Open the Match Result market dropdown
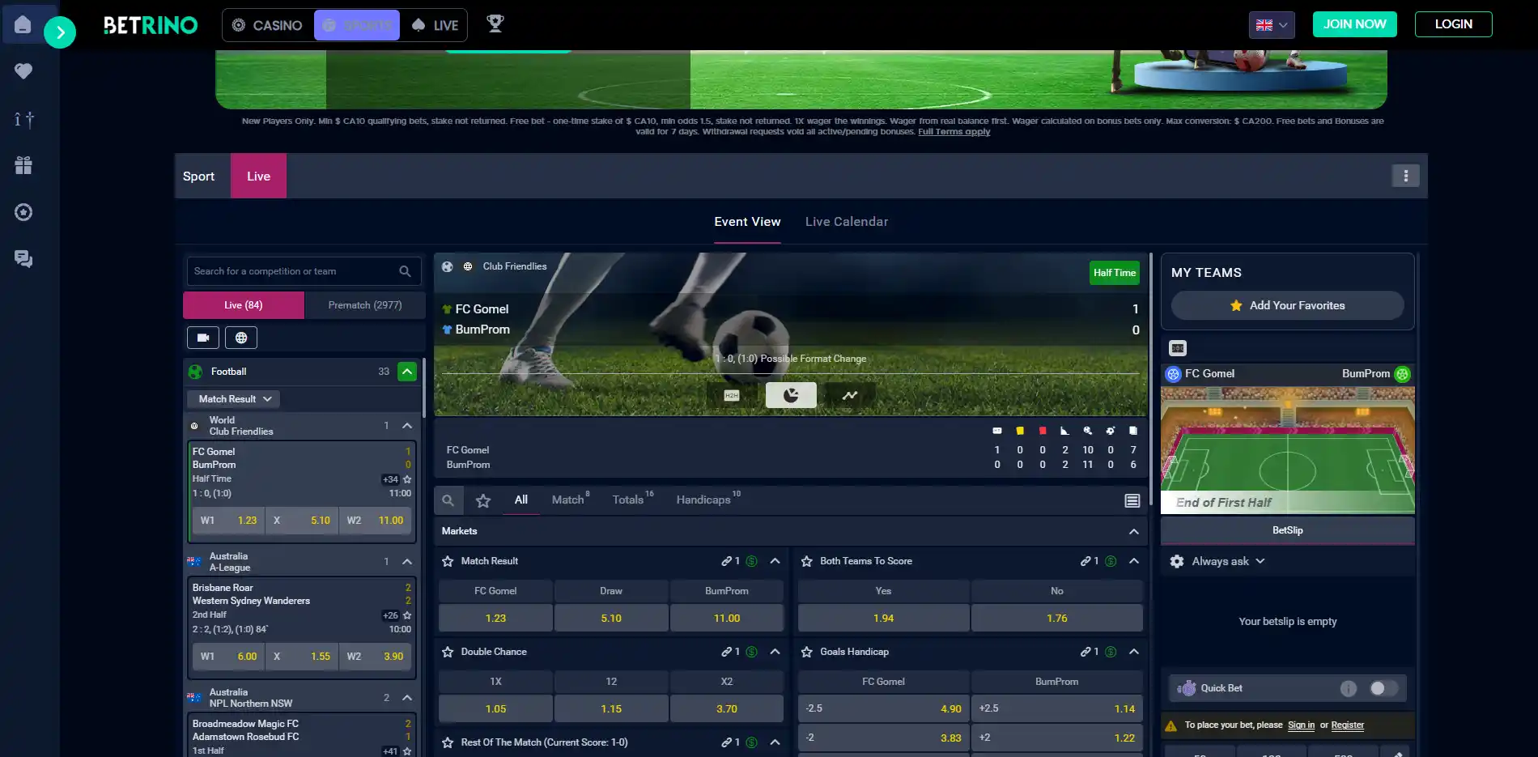 [x=234, y=399]
